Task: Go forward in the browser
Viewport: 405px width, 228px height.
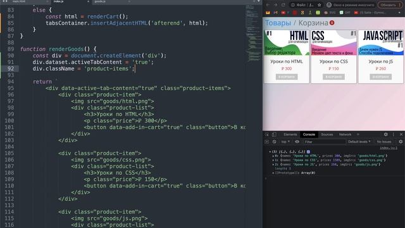Action: (275, 5)
